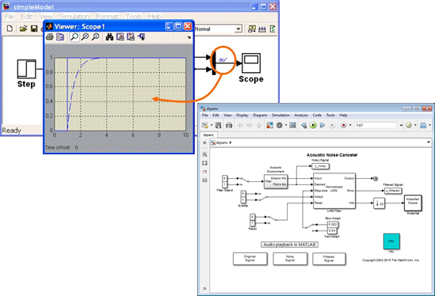Screen dimensions: 435x296
Task: Click New model icon in simpleModel toolbar
Action: pos(10,28)
